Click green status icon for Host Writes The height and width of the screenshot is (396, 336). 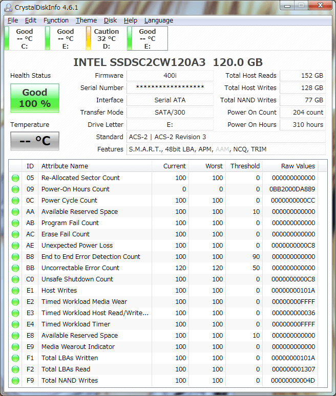coord(15,291)
